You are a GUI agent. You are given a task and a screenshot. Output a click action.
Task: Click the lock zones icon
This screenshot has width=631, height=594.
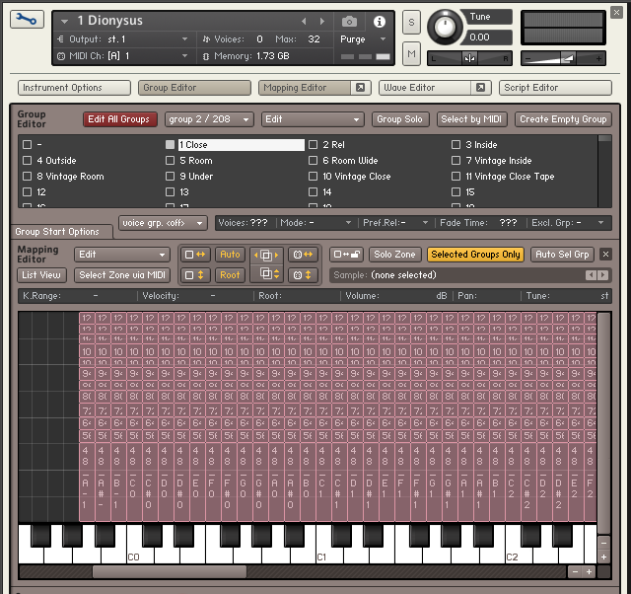tap(346, 255)
